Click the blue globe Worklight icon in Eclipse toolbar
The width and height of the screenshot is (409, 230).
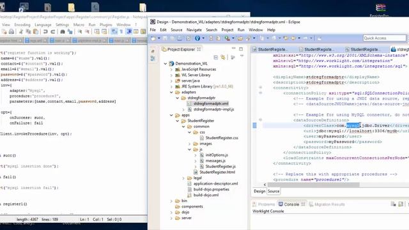coord(197,38)
